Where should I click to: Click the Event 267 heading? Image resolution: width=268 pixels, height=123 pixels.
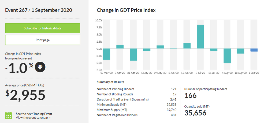point(39,10)
